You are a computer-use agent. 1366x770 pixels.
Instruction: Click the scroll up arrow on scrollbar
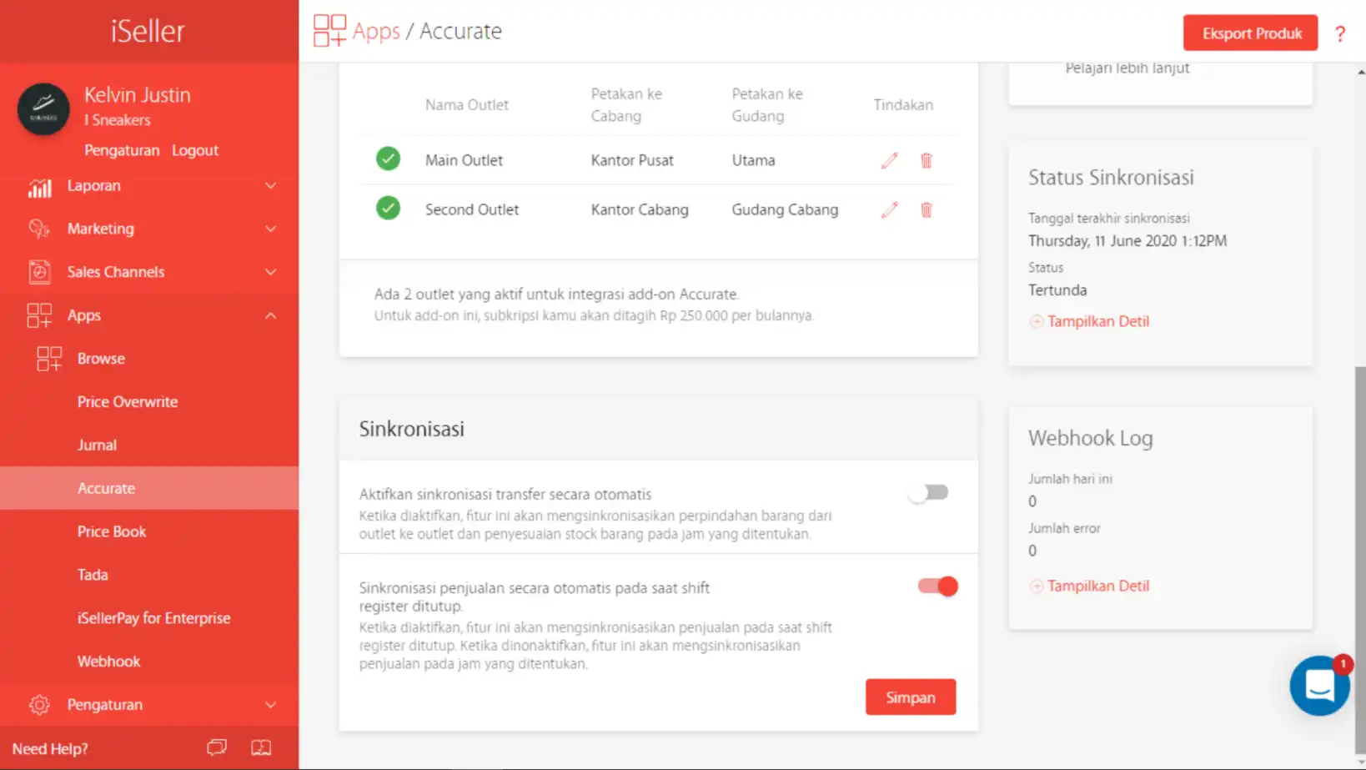[x=1360, y=72]
